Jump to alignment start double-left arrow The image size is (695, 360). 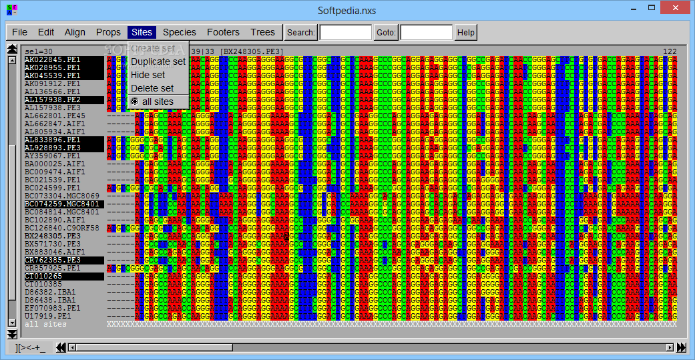(x=61, y=347)
